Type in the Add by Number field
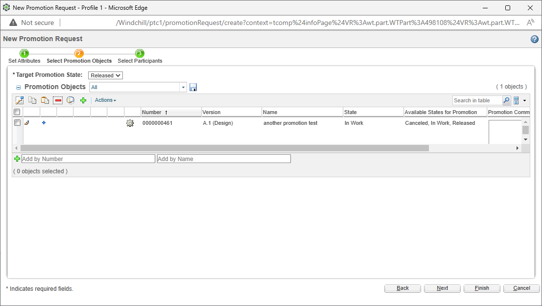This screenshot has height=306, width=542. click(88, 158)
